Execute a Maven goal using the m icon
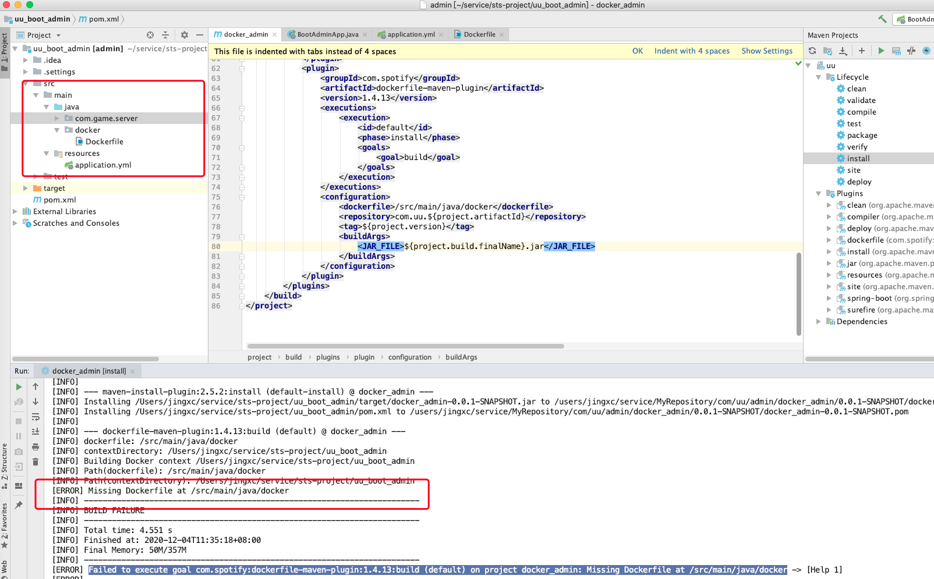Screen dimensions: 934x579 [x=896, y=51]
